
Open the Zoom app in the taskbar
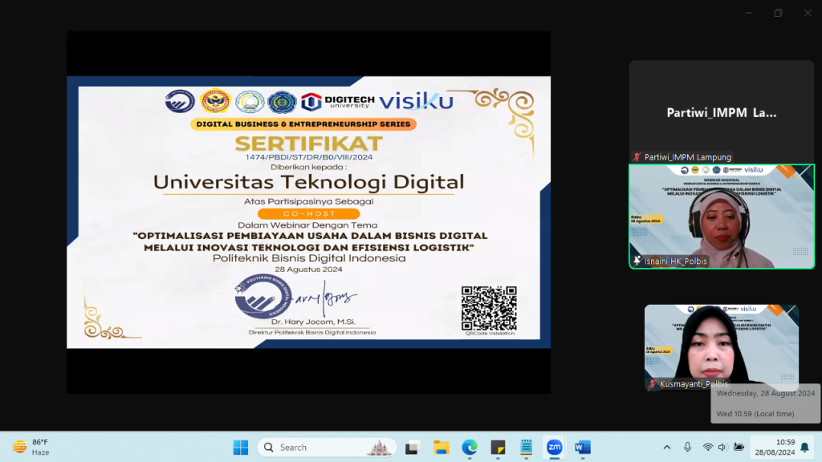(x=554, y=447)
